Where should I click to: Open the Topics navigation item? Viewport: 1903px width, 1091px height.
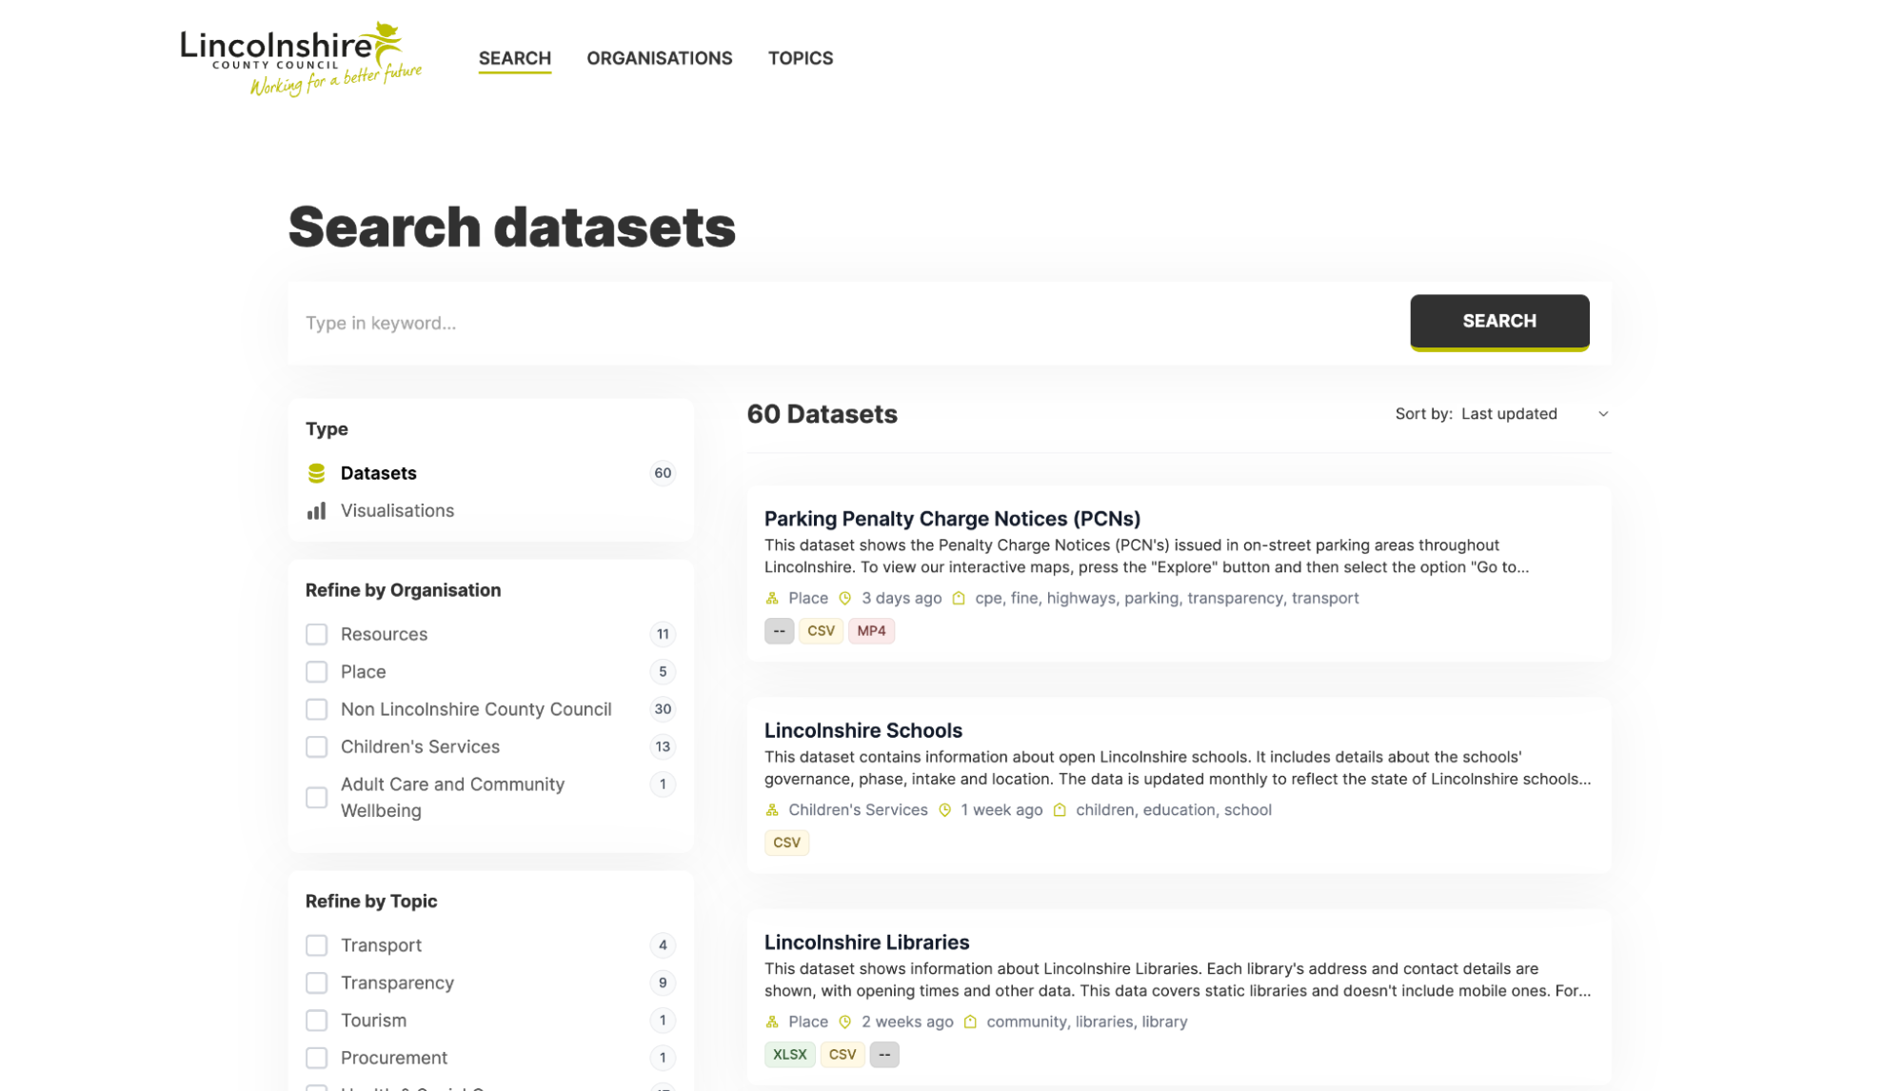coord(800,58)
